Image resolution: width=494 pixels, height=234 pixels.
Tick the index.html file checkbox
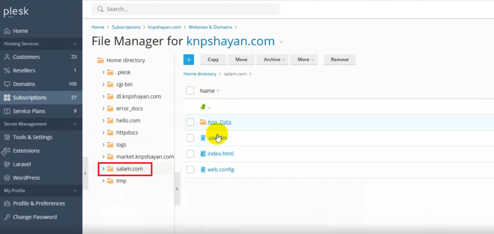point(190,154)
